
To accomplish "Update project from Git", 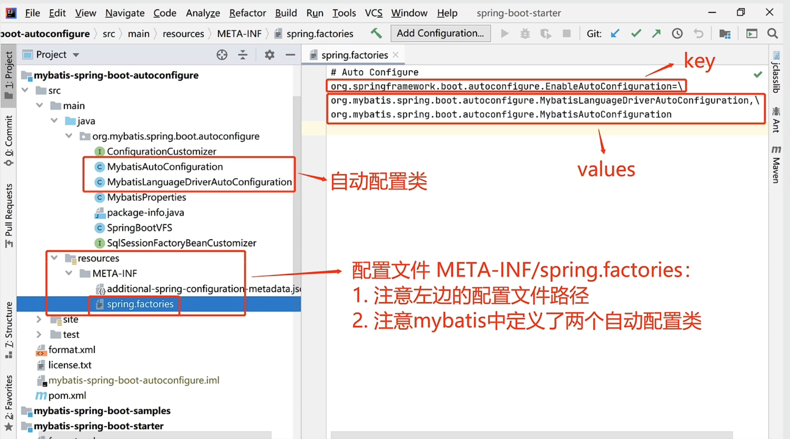I will pos(615,33).
